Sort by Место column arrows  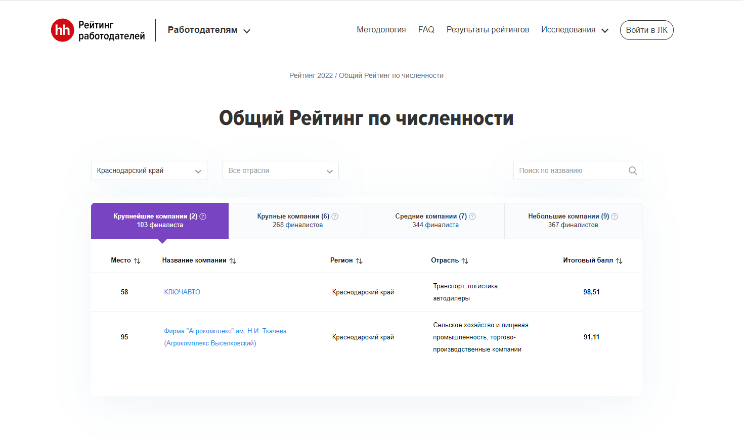point(137,261)
